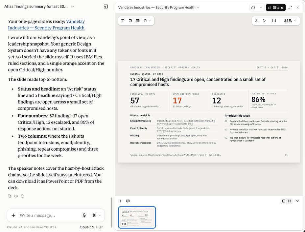
Task: Switch to grid view of slides
Action: coord(290,201)
